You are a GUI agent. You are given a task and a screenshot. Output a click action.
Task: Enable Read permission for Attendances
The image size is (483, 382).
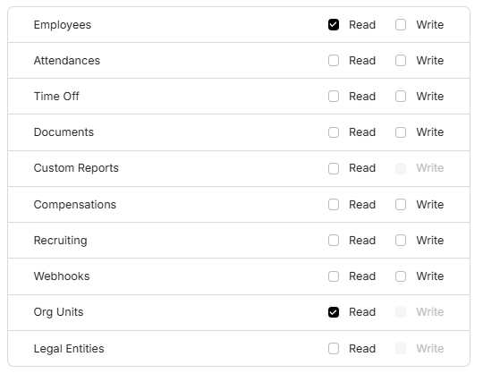pos(334,61)
